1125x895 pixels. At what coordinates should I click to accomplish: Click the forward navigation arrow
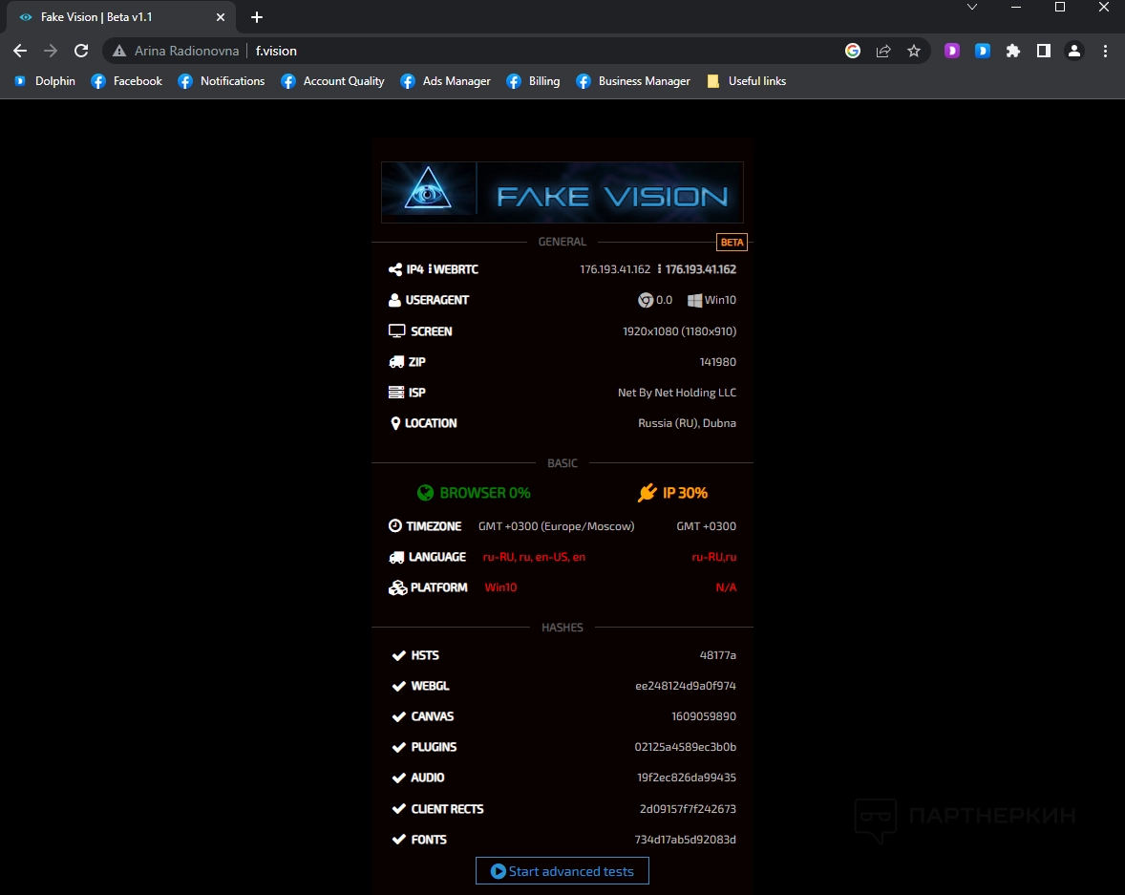click(51, 51)
